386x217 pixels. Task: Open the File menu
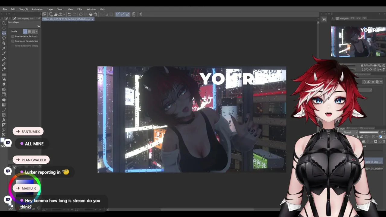point(5,9)
